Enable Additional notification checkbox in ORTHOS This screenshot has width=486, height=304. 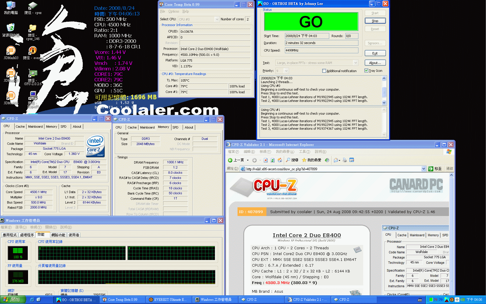pos(324,71)
